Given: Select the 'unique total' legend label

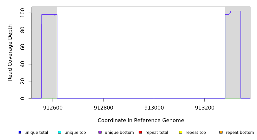Looking at the screenshot, I should (36, 133).
